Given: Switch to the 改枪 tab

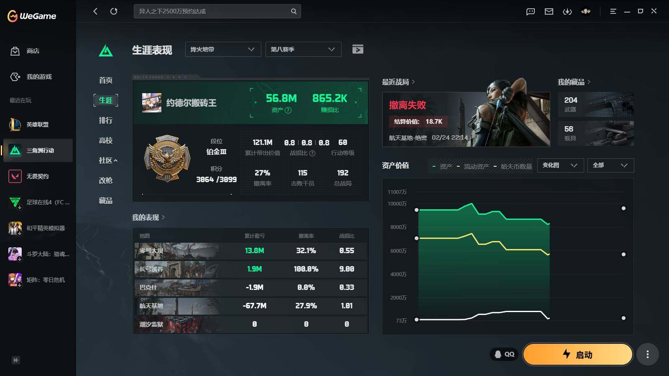Looking at the screenshot, I should coord(106,180).
